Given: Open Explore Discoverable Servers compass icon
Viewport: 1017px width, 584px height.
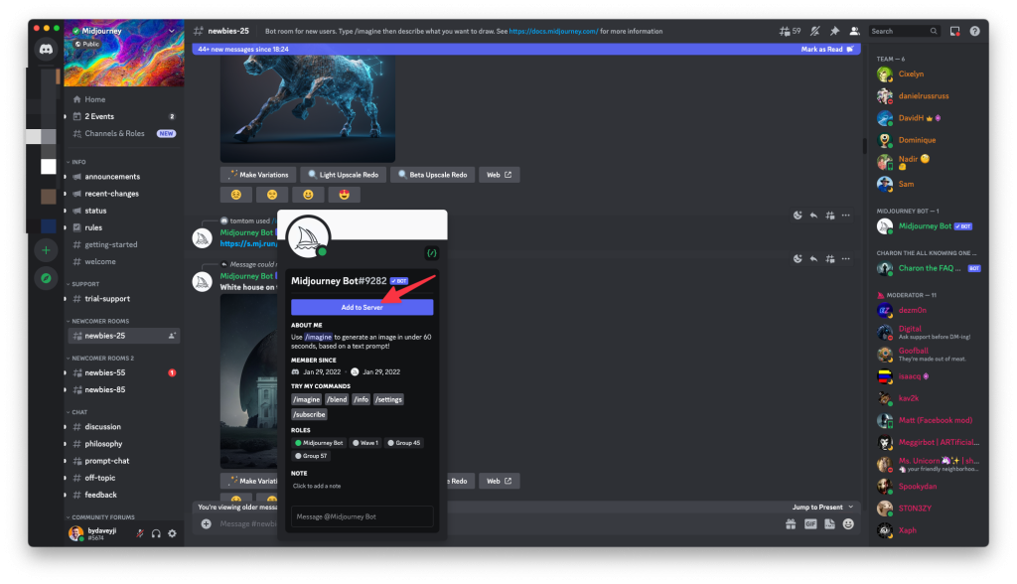Looking at the screenshot, I should pos(46,278).
